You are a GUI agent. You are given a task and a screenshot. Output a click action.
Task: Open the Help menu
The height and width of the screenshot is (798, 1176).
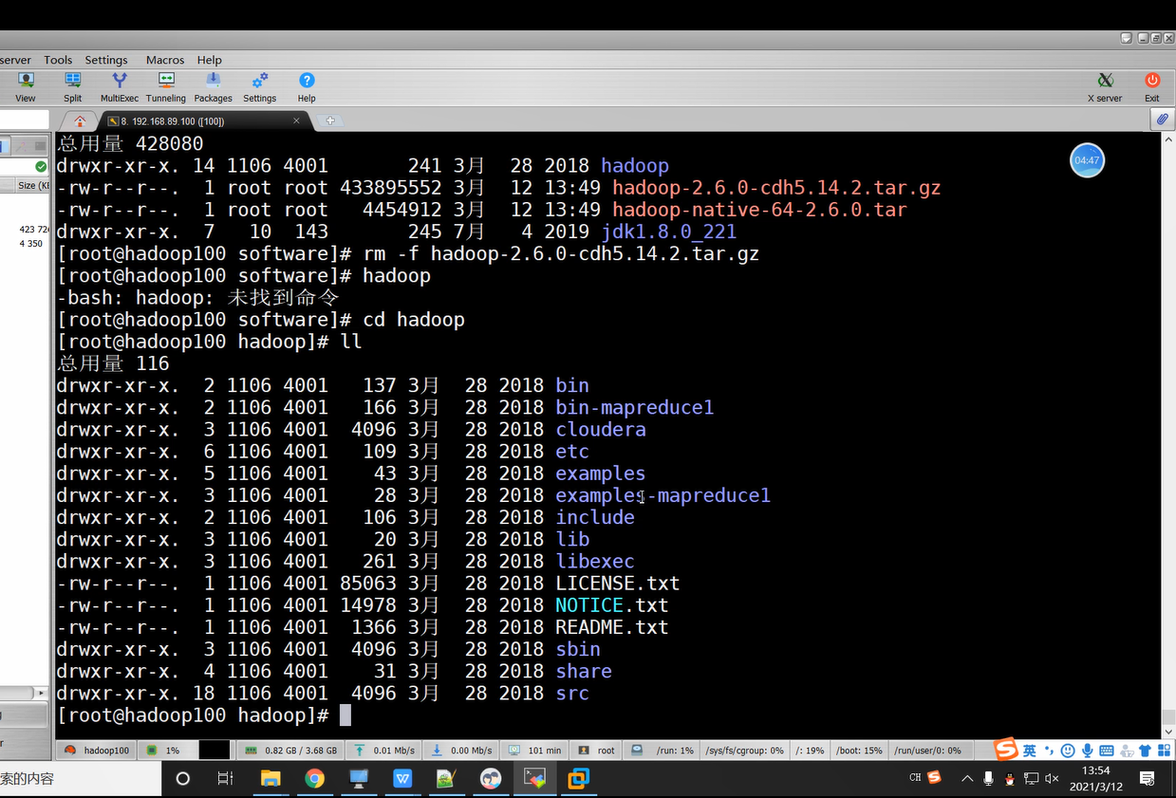point(210,60)
